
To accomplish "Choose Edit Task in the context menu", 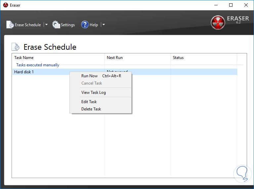I will (101, 102).
